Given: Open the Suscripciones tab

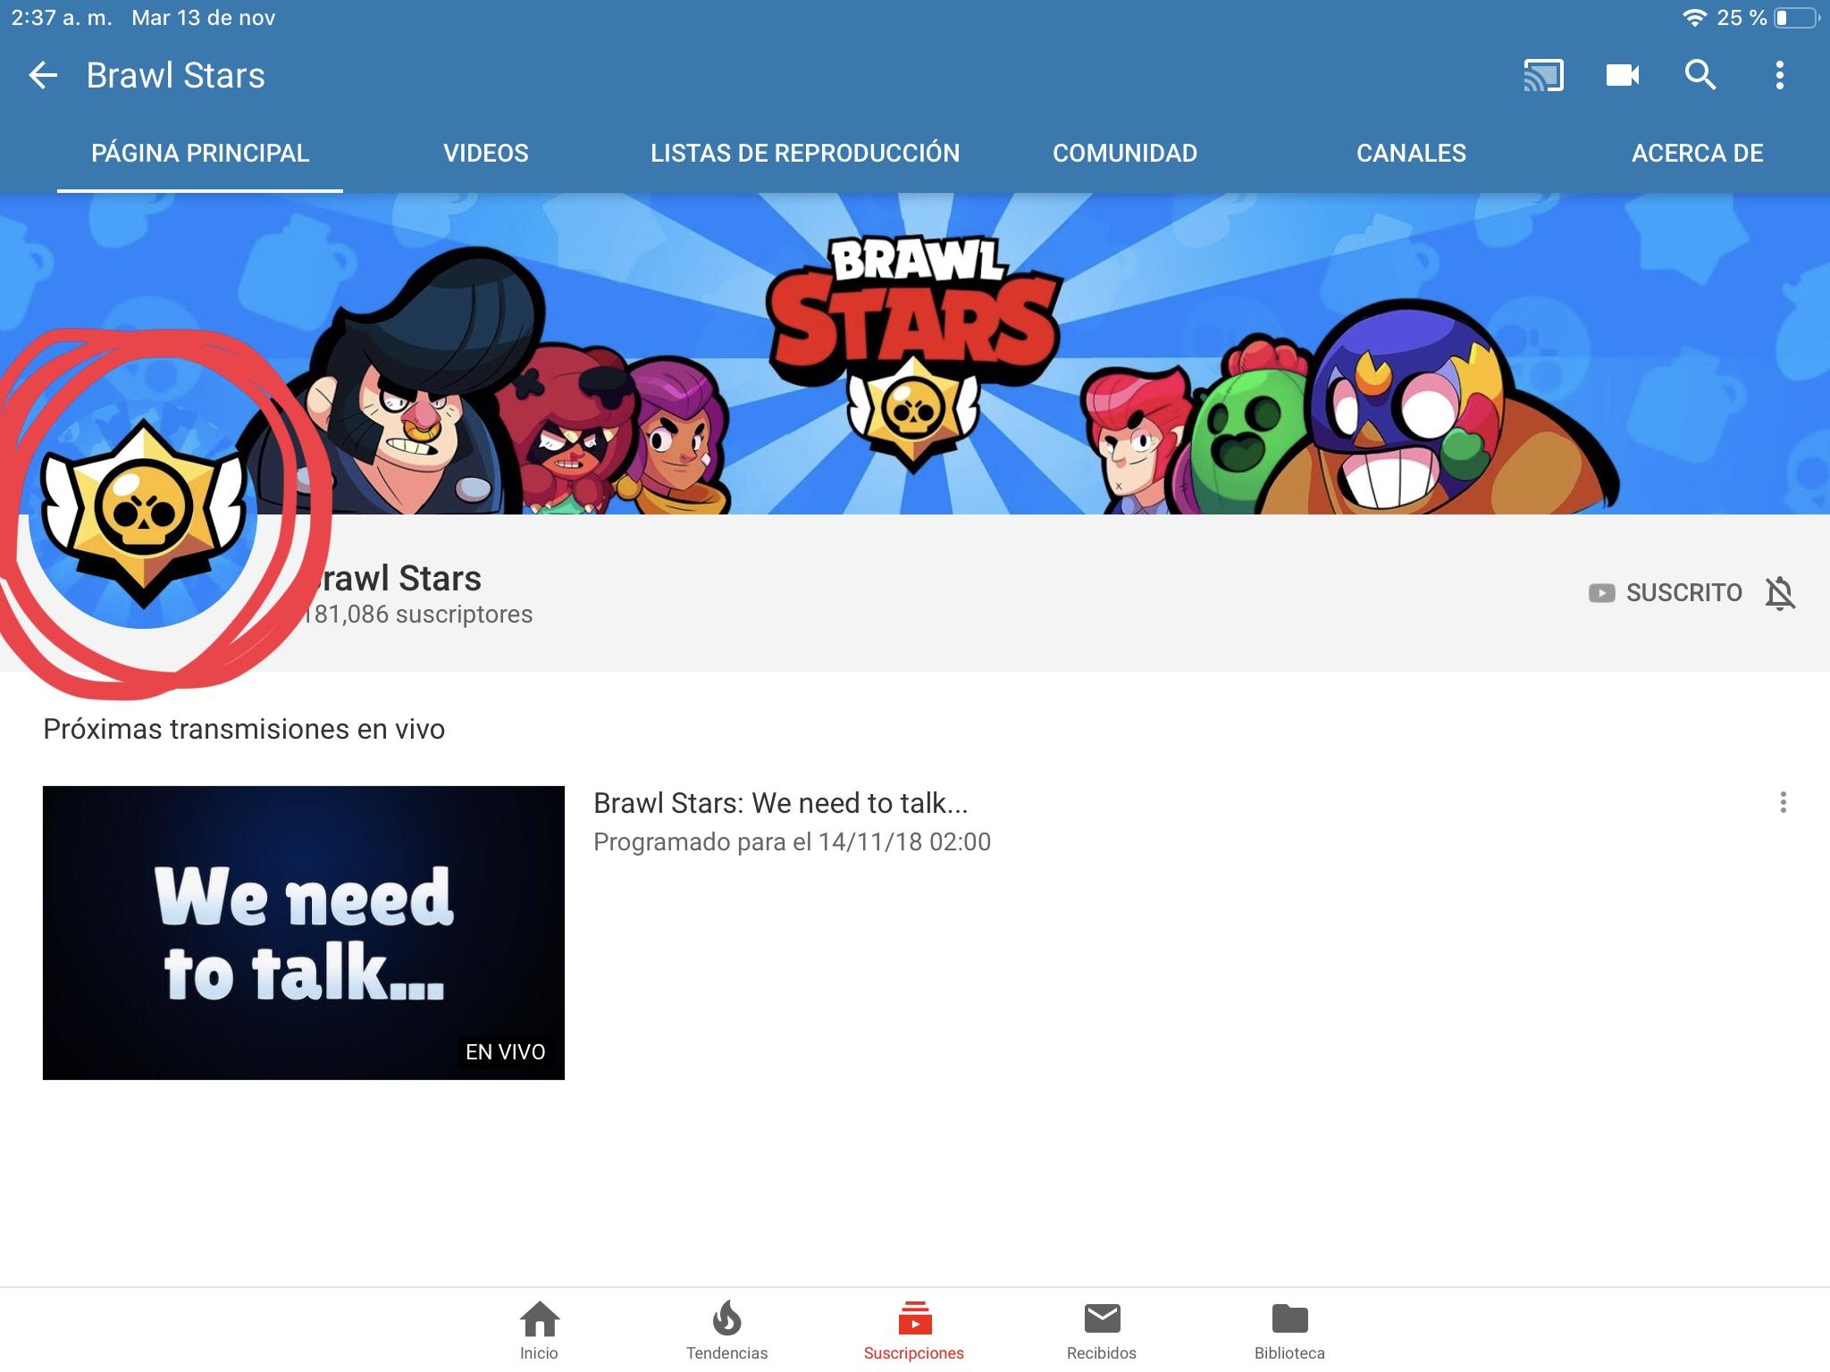Looking at the screenshot, I should pos(914,1330).
